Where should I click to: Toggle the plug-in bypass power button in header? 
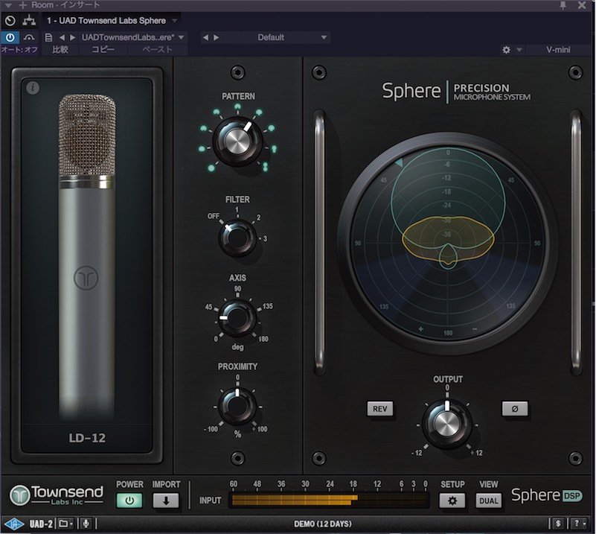coord(10,37)
